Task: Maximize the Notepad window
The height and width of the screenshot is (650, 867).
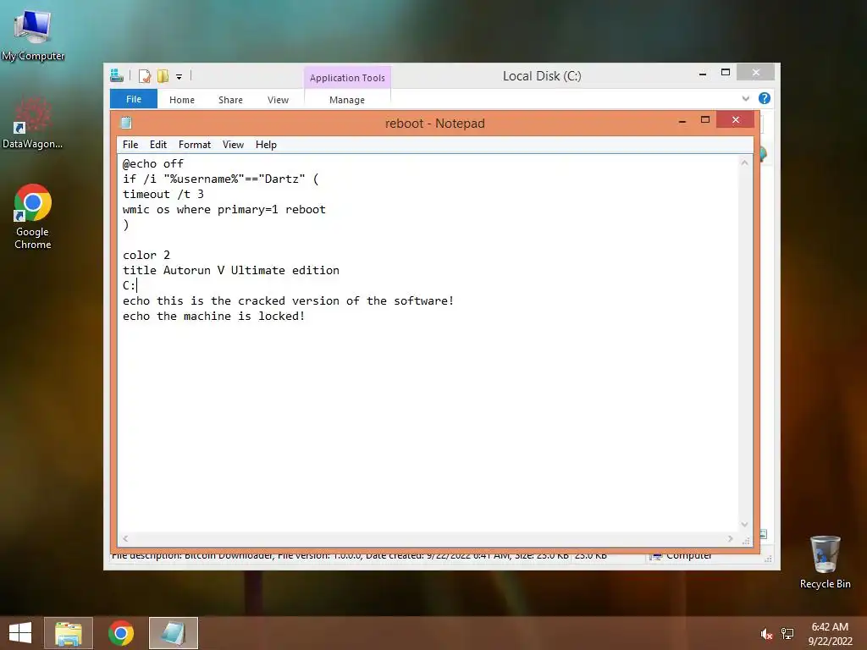Action: pos(705,120)
